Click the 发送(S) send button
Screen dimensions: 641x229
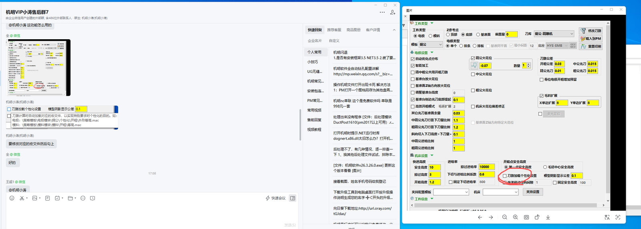click(290, 225)
